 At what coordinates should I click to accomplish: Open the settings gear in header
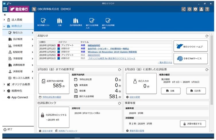click(189, 9)
